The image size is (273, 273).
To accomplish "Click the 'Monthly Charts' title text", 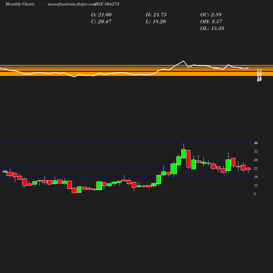I will point(20,4).
